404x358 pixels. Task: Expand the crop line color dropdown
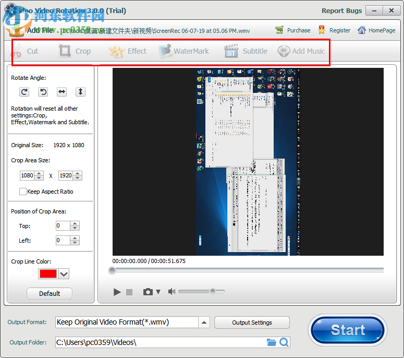pos(64,273)
